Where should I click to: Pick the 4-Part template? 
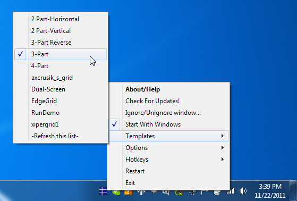61,66
